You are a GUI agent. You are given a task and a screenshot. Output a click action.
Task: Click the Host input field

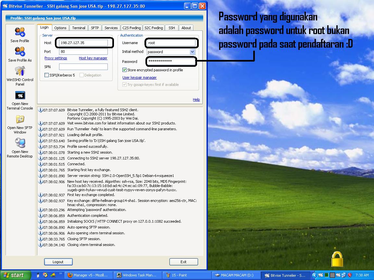click(x=83, y=43)
